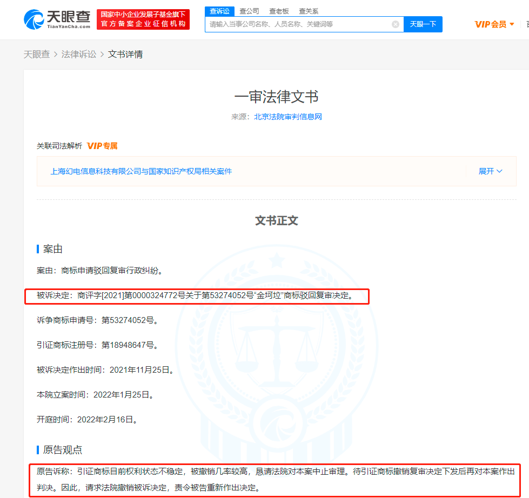Switch to the 查老板 search tab
The image size is (529, 498).
click(279, 11)
